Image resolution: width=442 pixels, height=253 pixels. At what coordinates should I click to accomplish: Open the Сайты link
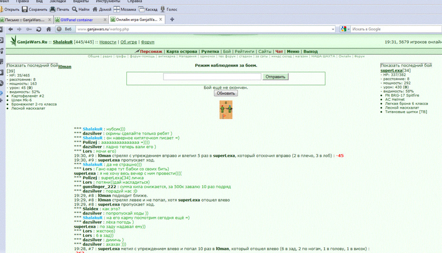265,51
